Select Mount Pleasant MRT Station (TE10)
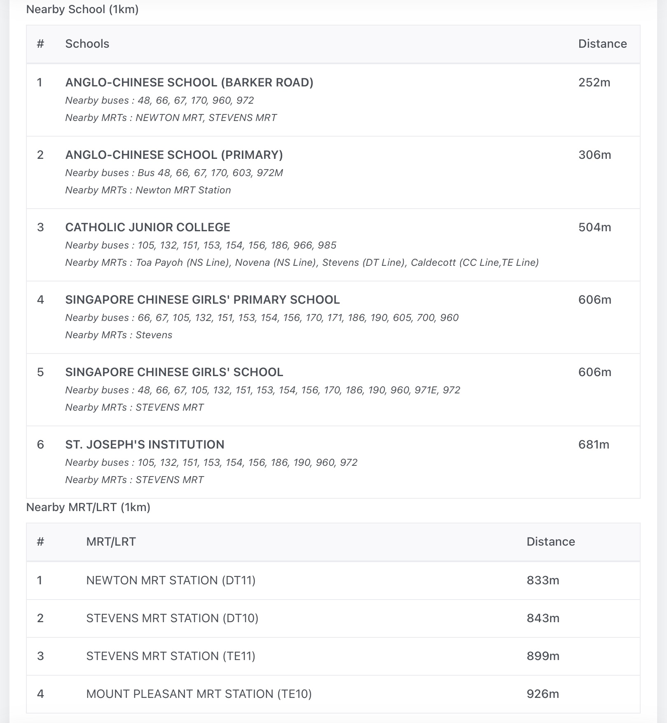This screenshot has width=667, height=723. pos(199,694)
